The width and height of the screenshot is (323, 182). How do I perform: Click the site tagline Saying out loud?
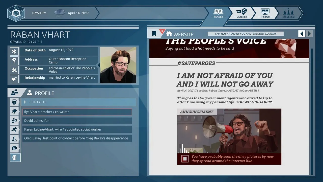pos(200,48)
